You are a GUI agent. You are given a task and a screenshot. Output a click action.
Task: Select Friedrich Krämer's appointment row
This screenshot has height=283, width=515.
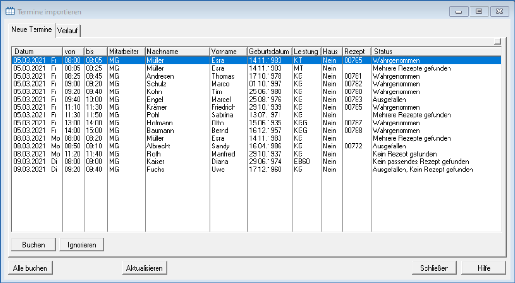click(191, 107)
